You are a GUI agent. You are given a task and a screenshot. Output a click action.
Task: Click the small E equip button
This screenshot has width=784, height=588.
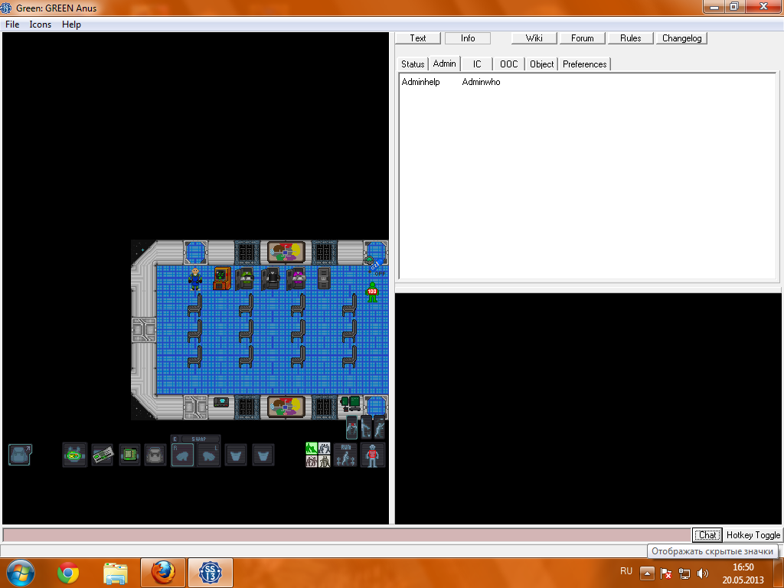click(175, 439)
